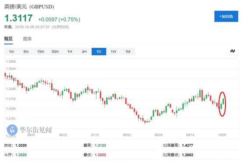Viewport: 243px width, 167px height.
Task: Click the candlestick chart type icon
Action: pos(232,51)
